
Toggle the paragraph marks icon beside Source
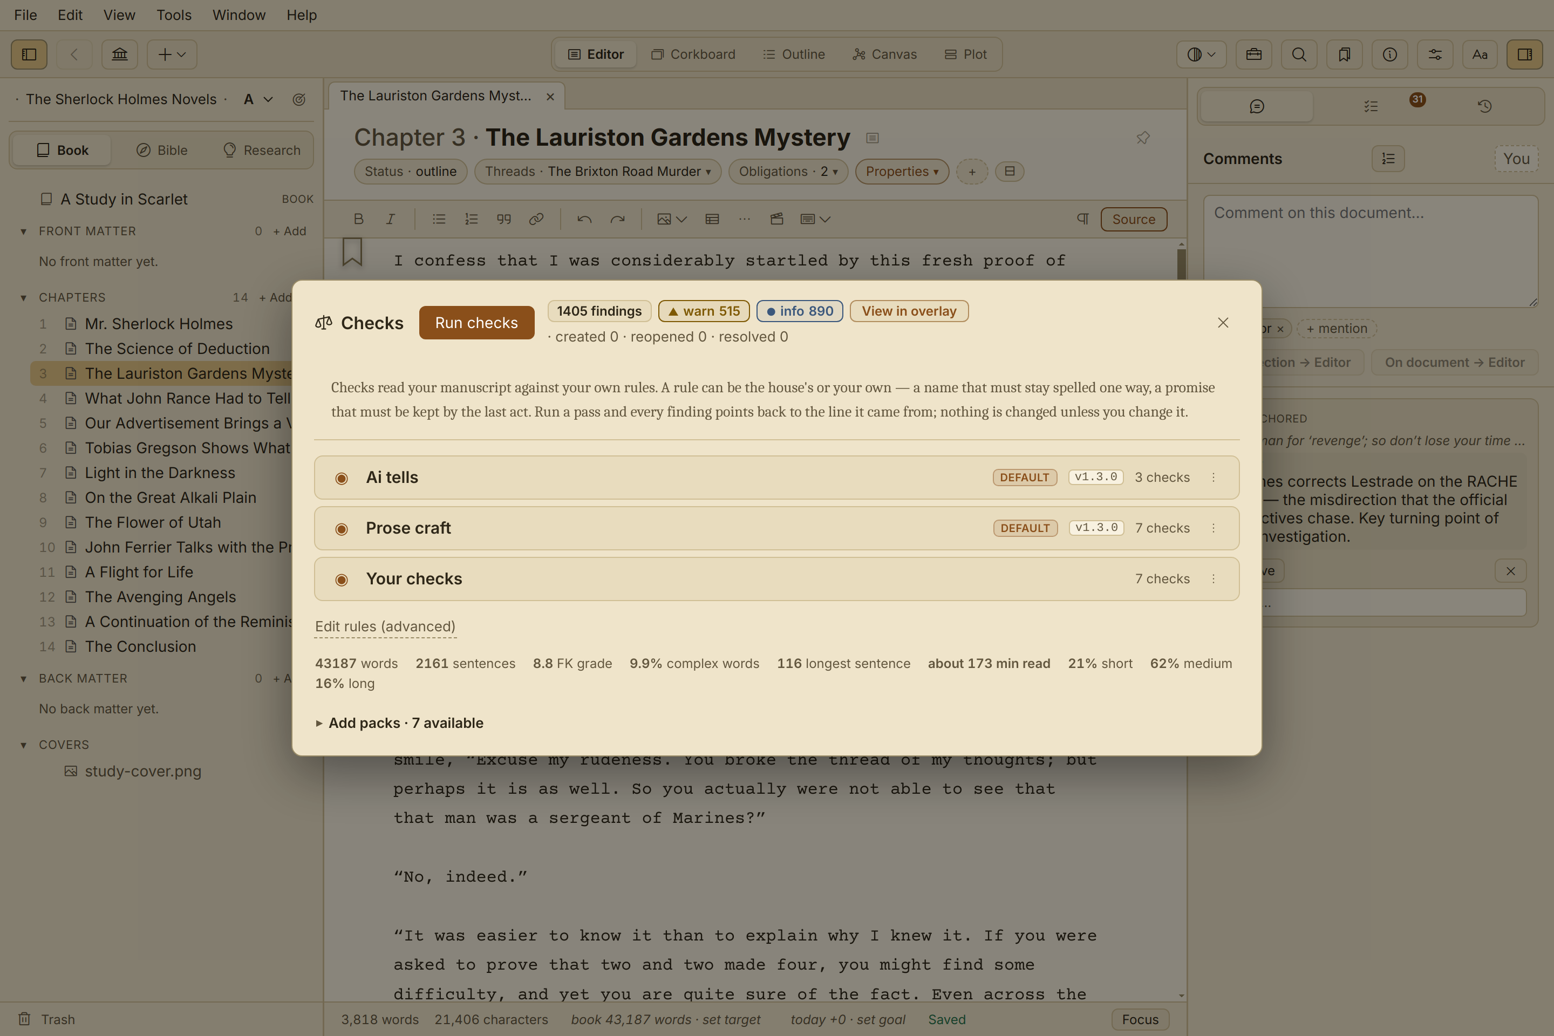point(1083,220)
